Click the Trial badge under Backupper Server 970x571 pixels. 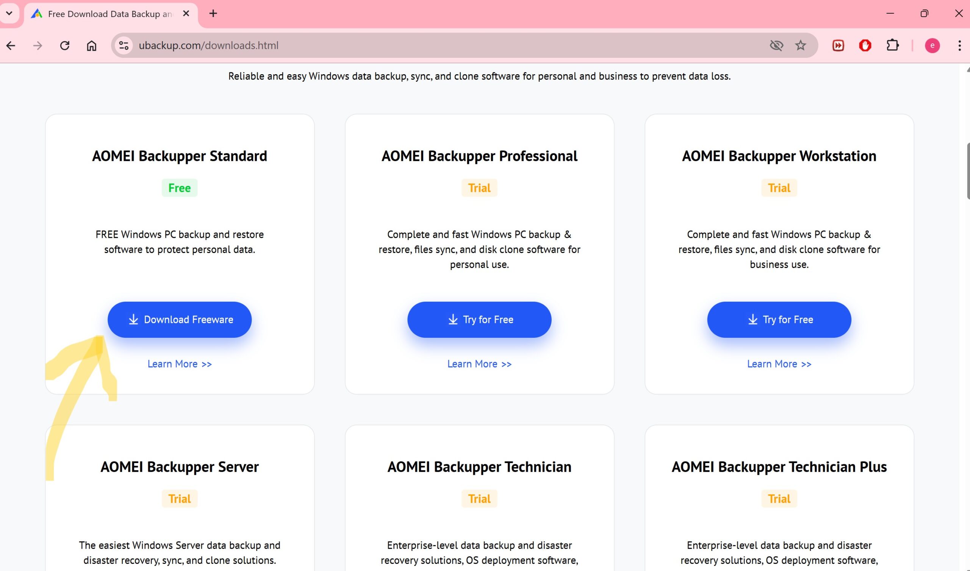click(179, 499)
